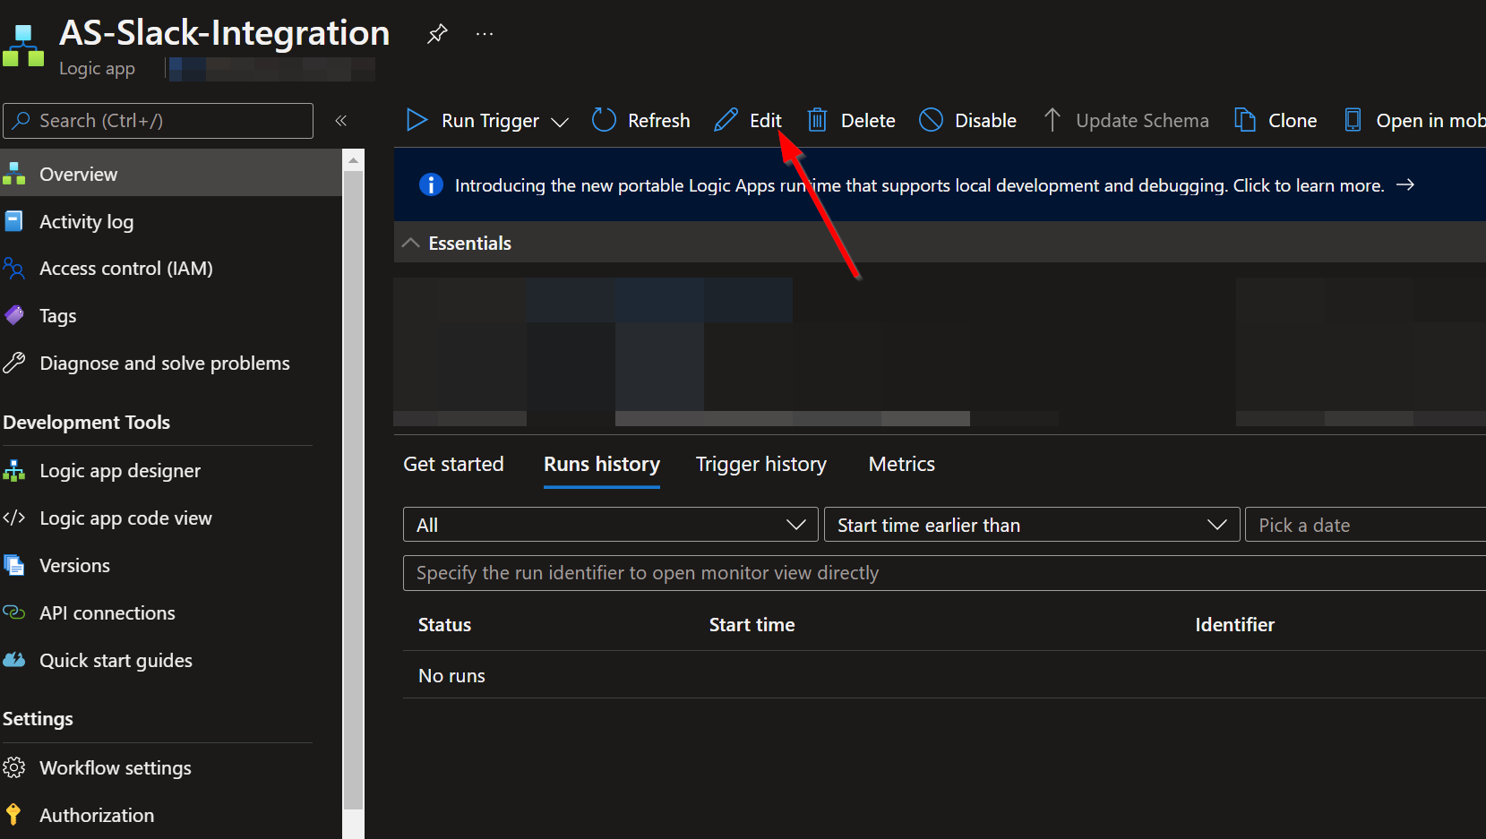
Task: Click the info icon in banner
Action: click(x=431, y=184)
